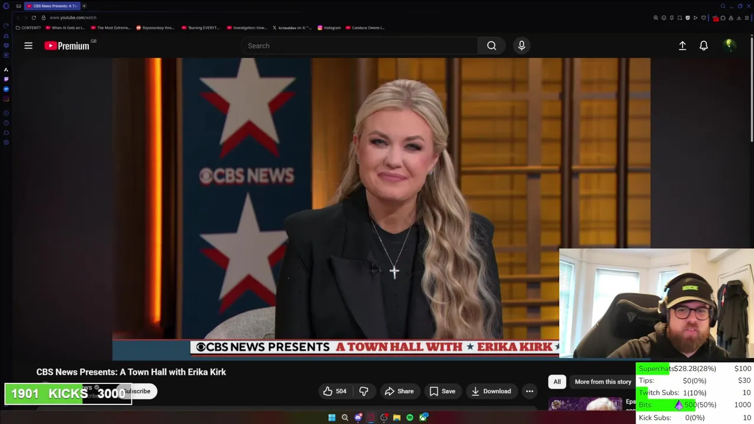Click the Opera menu logo button

click(6, 6)
